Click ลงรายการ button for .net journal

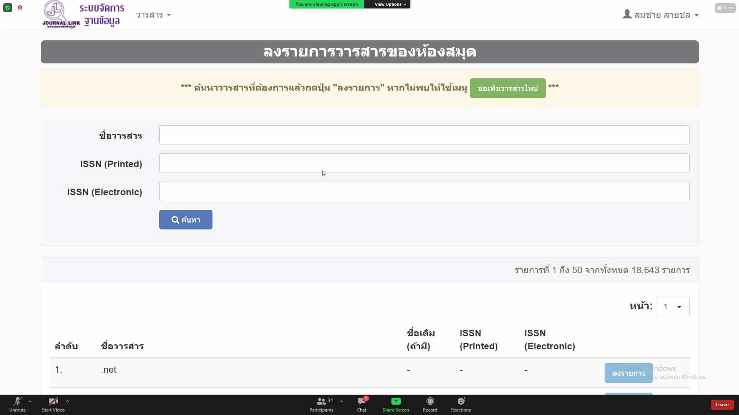[628, 373]
